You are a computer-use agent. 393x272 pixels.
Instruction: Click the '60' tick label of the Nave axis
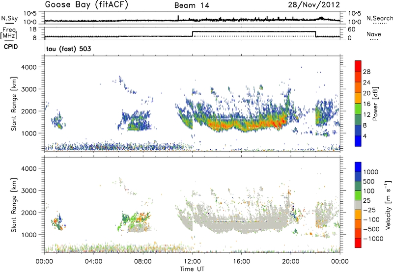click(352, 29)
